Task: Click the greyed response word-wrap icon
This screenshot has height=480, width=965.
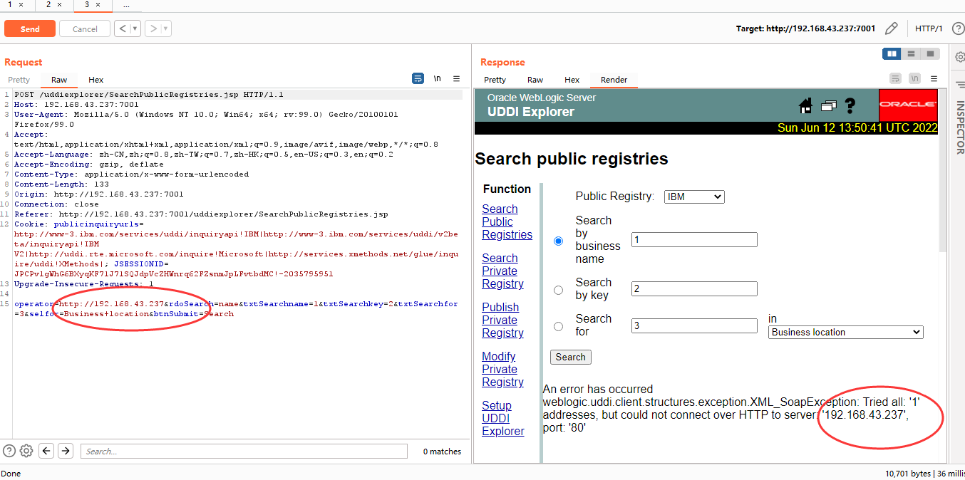Action: pyautogui.click(x=895, y=78)
